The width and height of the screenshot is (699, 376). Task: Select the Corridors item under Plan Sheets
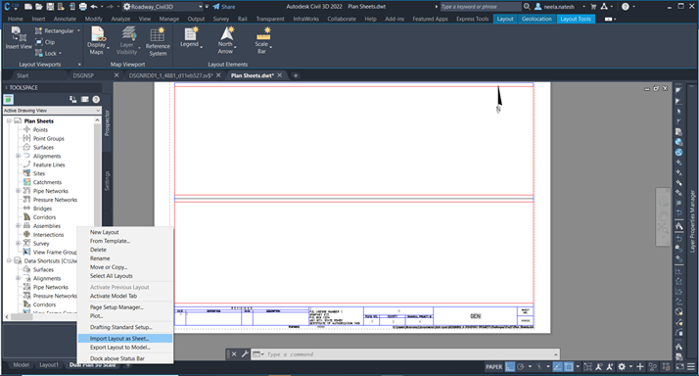tap(44, 217)
